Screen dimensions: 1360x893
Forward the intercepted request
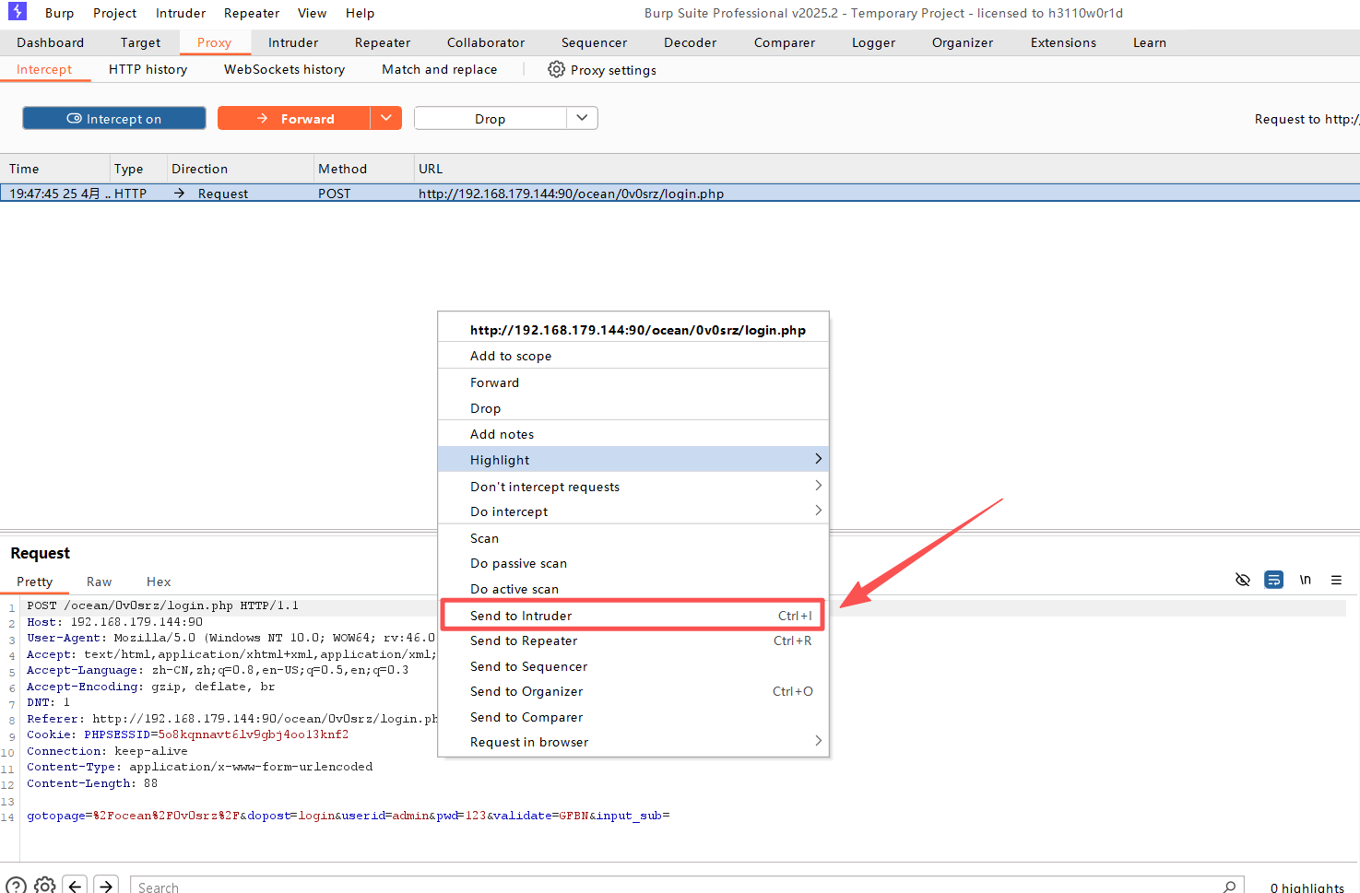294,118
